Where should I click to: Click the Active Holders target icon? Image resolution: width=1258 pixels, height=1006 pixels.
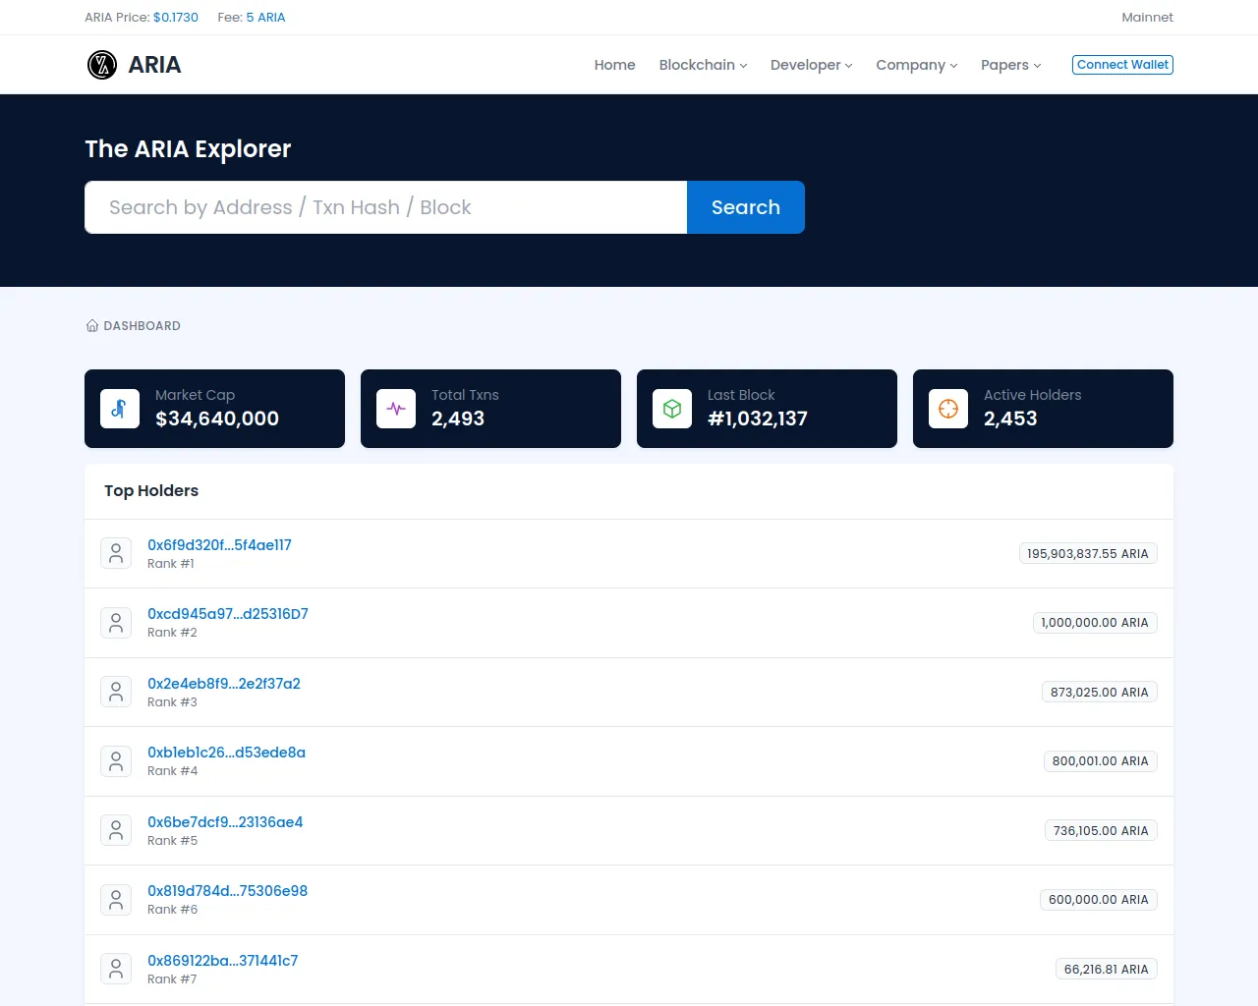948,409
